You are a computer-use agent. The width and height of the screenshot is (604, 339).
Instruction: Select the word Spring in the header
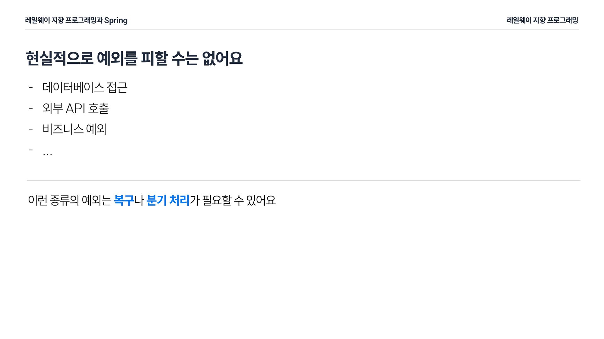click(116, 21)
